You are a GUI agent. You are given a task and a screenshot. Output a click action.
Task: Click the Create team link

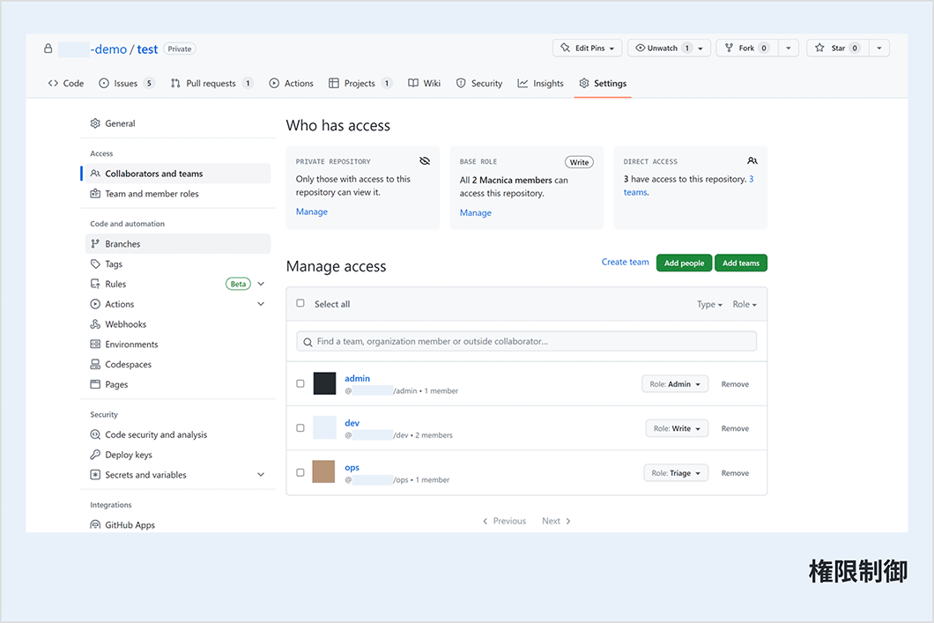click(625, 263)
